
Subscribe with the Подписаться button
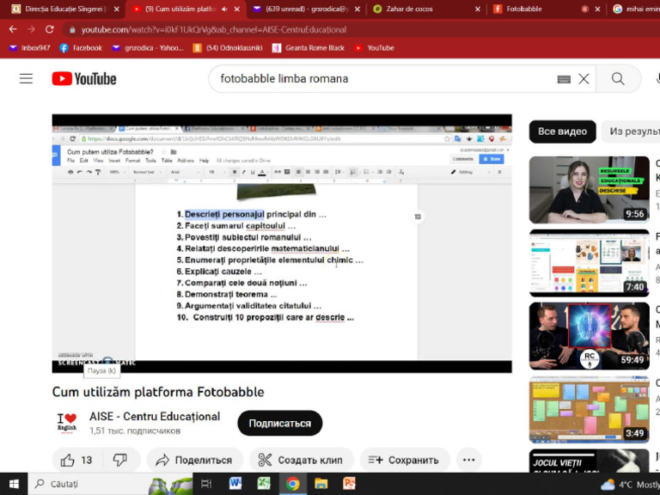click(279, 423)
